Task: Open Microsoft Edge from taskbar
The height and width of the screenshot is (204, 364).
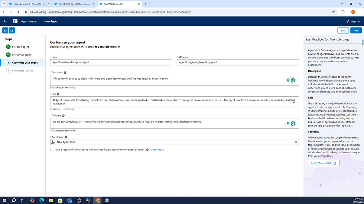Action: (42, 200)
